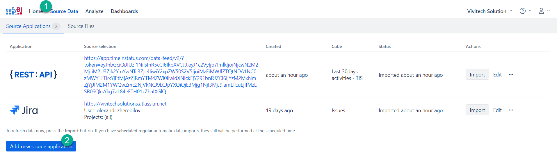The height and width of the screenshot is (166, 557).
Task: Select the Source Applications tab
Action: click(x=29, y=26)
